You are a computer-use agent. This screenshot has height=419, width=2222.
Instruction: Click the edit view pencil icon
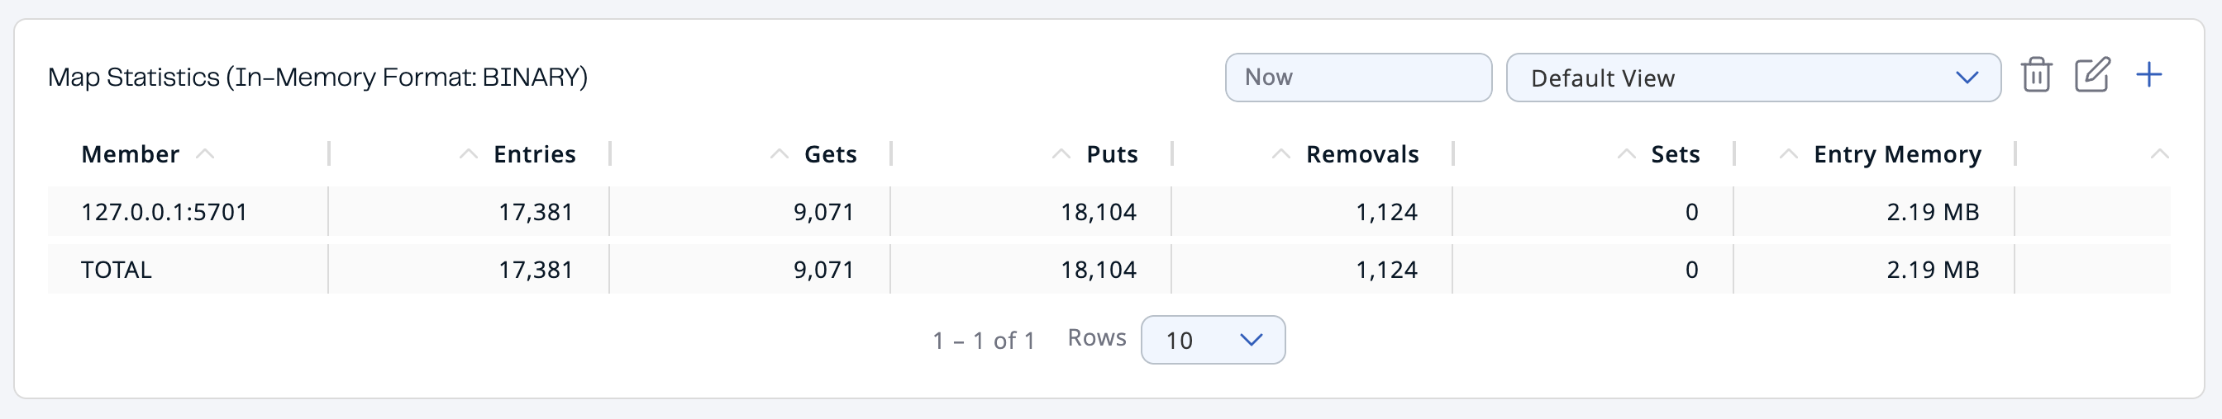(x=2091, y=75)
